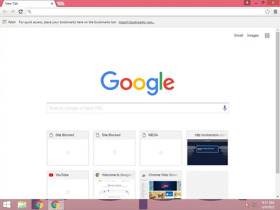Screen dimensions: 280x210
Task: Open the Chrome Web Store tile
Action: point(161,185)
